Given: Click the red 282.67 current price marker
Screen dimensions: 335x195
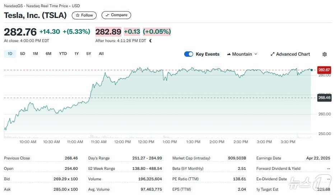Looking at the screenshot, I should pos(324,70).
